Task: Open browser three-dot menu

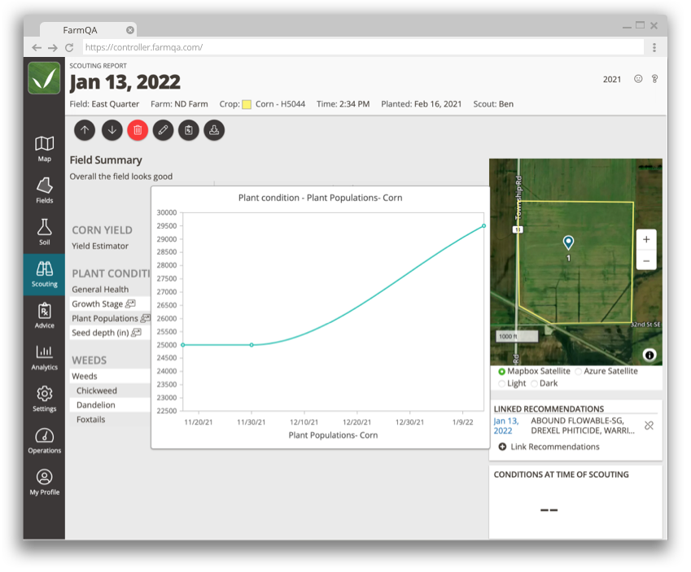Action: click(x=654, y=47)
